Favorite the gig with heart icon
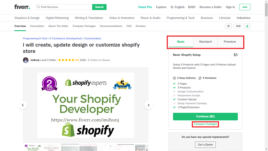268x151 pixels. [228, 26]
